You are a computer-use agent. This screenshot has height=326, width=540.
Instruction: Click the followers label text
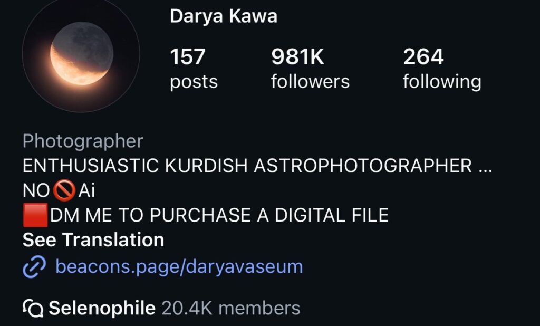pyautogui.click(x=310, y=82)
